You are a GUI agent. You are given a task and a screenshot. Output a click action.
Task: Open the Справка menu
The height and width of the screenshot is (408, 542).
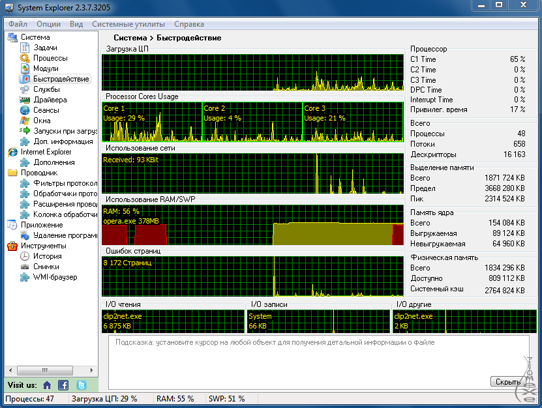189,24
